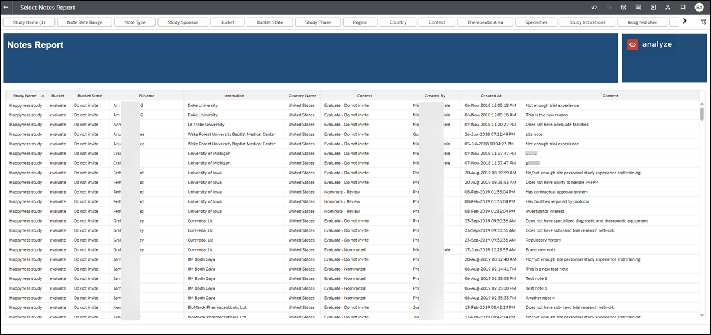This screenshot has width=711, height=335.
Task: Open the filter bar settings icon
Action: 703,22
